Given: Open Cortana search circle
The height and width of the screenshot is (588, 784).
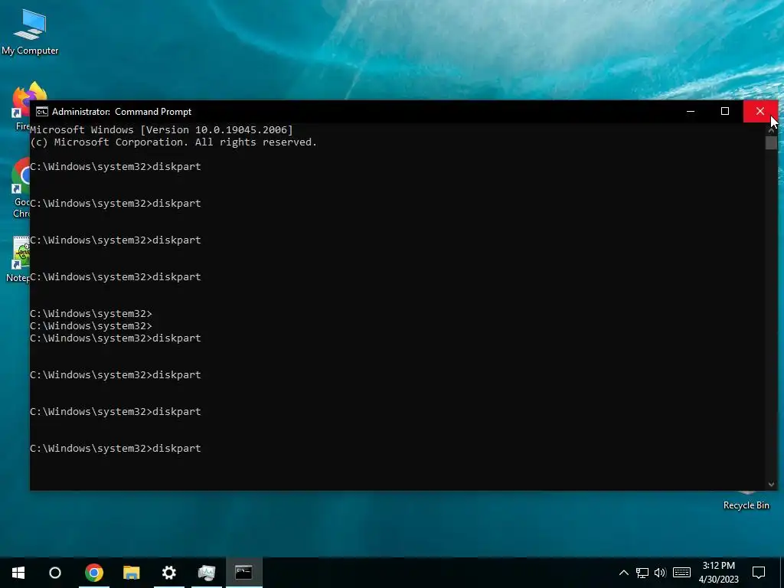Looking at the screenshot, I should coord(55,573).
